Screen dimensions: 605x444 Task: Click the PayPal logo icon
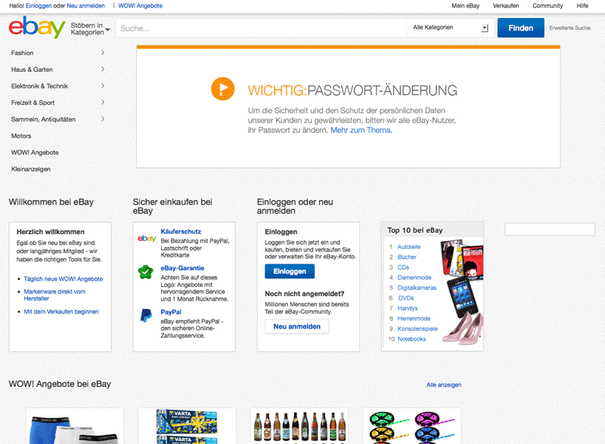[146, 316]
